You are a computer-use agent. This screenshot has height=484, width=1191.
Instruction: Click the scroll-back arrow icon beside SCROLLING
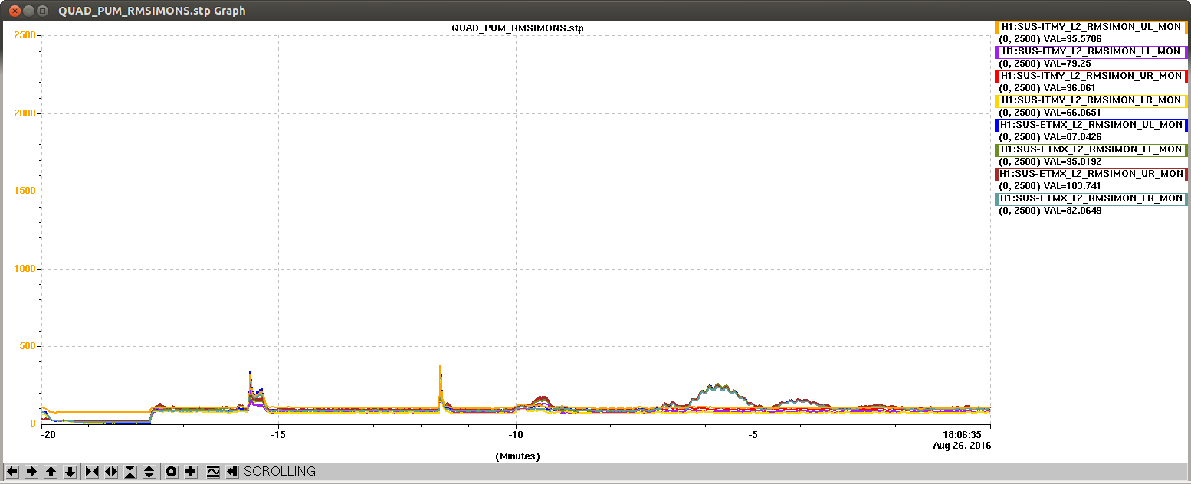(x=232, y=472)
